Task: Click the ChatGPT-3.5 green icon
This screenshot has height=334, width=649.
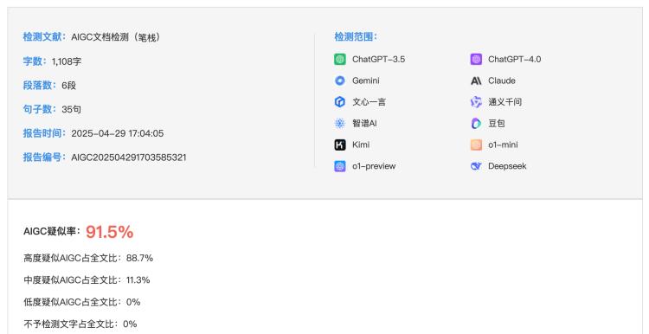Action: (340, 59)
